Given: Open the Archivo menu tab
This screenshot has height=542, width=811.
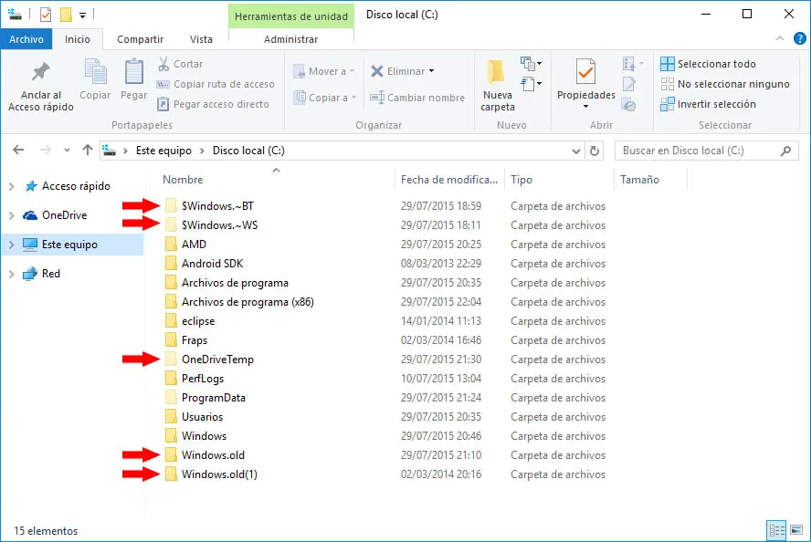Looking at the screenshot, I should (26, 39).
